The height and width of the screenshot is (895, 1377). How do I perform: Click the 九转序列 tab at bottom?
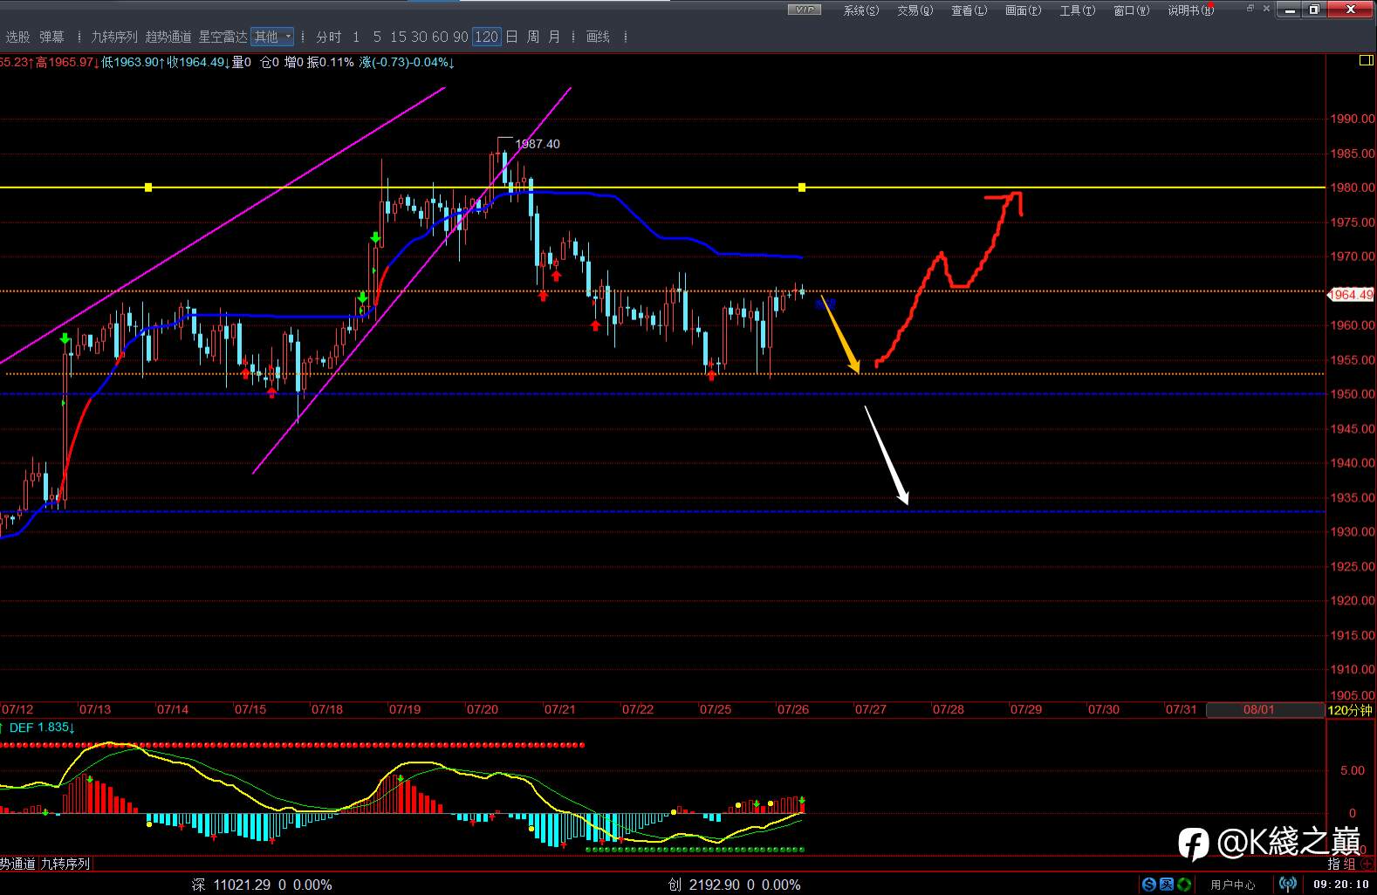point(65,864)
